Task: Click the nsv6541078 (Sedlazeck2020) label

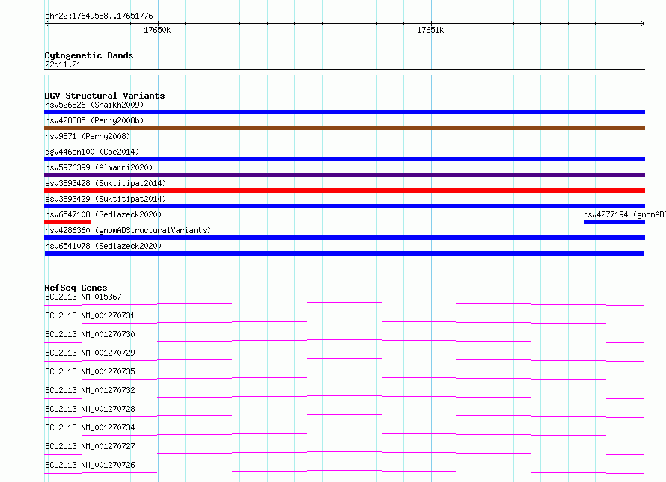Action: pos(103,246)
